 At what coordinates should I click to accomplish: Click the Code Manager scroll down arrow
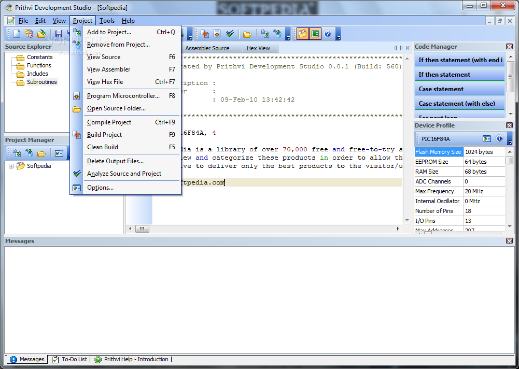point(510,114)
